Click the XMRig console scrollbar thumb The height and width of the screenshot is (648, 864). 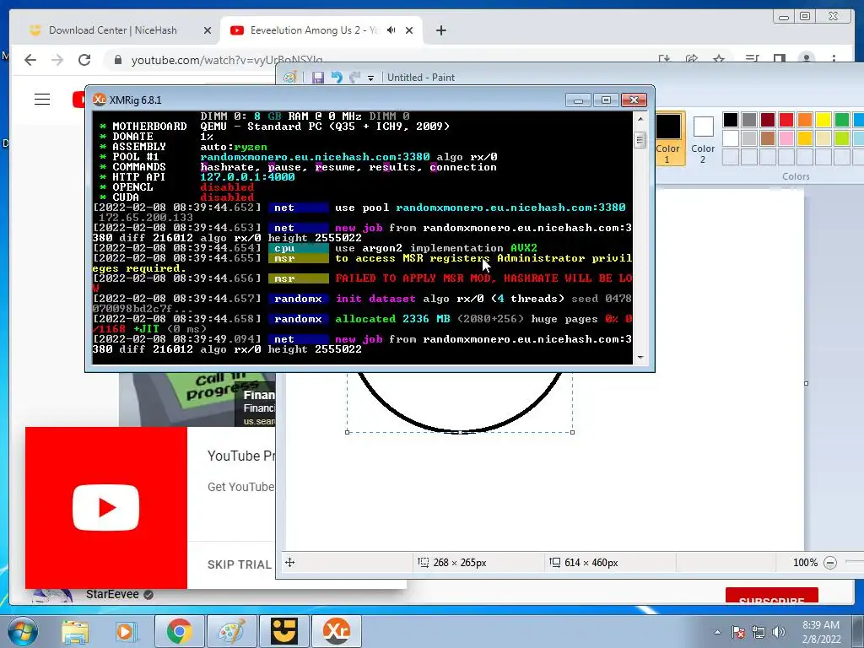click(640, 140)
